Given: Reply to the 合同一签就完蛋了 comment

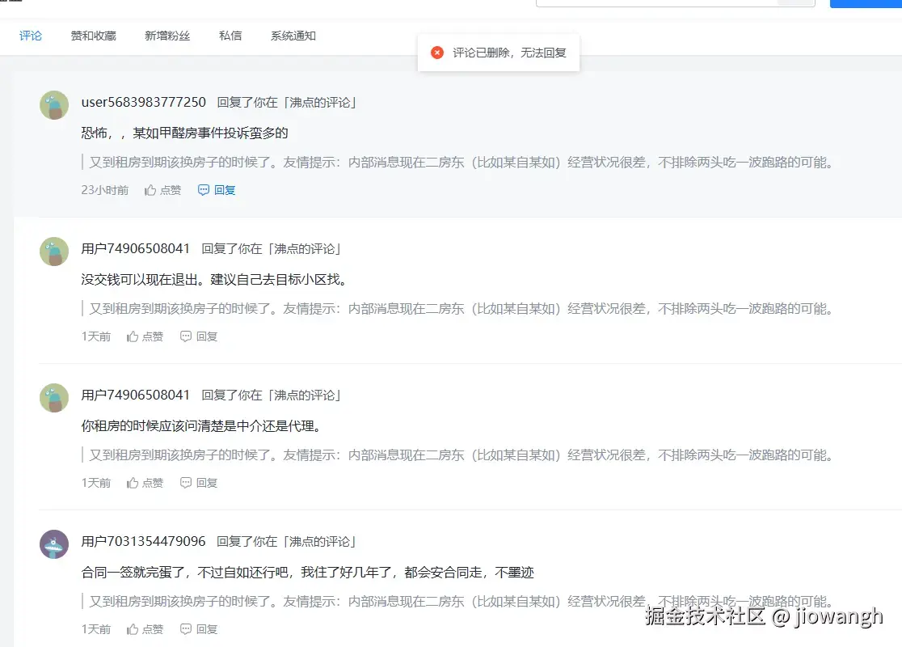Looking at the screenshot, I should click(x=199, y=629).
